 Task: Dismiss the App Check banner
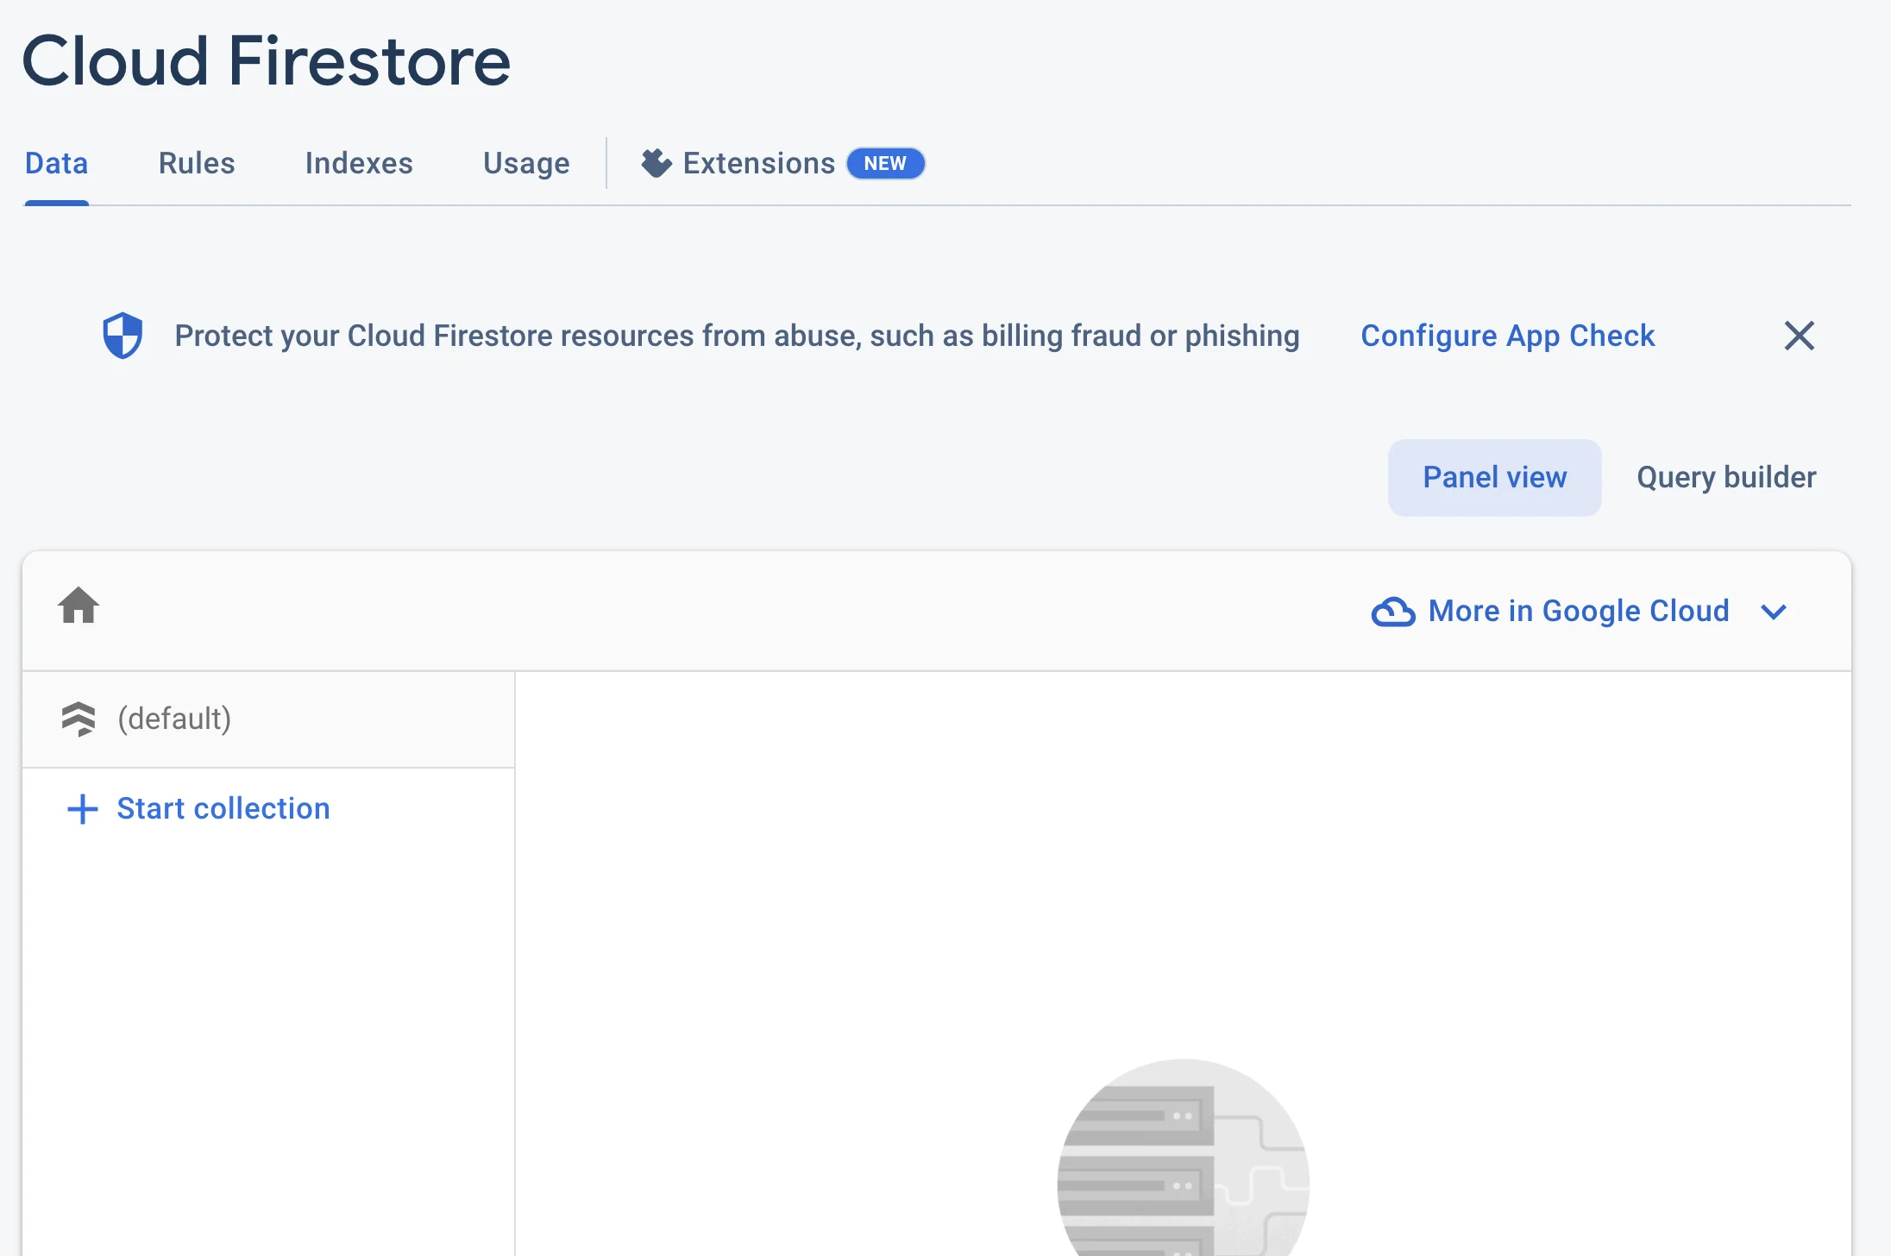[1799, 336]
